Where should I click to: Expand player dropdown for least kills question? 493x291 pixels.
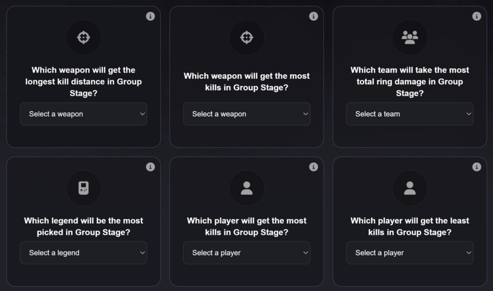(x=410, y=253)
